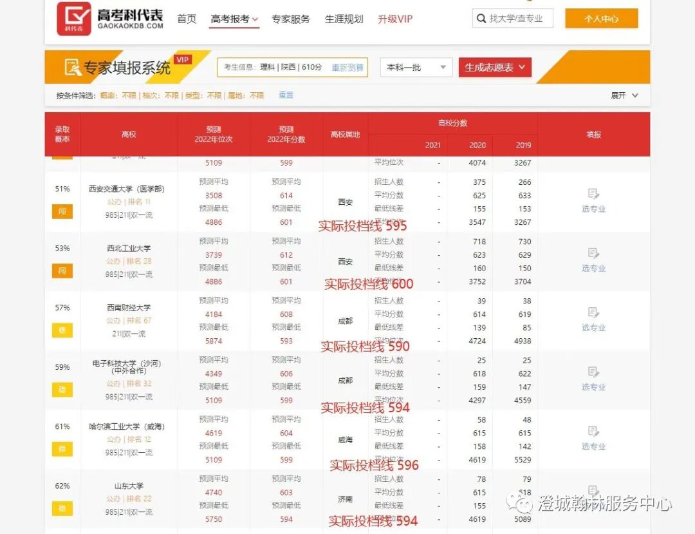
Task: Click the university name 西安交通大学（医学部）
Action: pos(127,189)
